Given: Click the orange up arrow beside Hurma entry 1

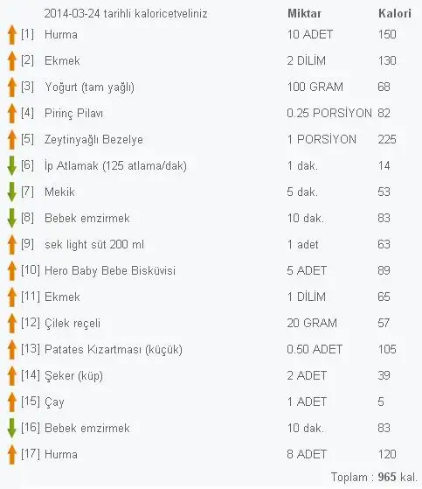Looking at the screenshot, I should point(12,35).
